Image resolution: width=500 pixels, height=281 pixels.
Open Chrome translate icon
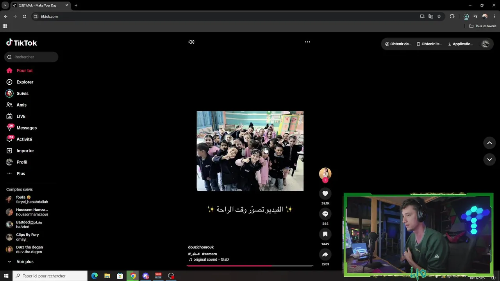(x=430, y=16)
